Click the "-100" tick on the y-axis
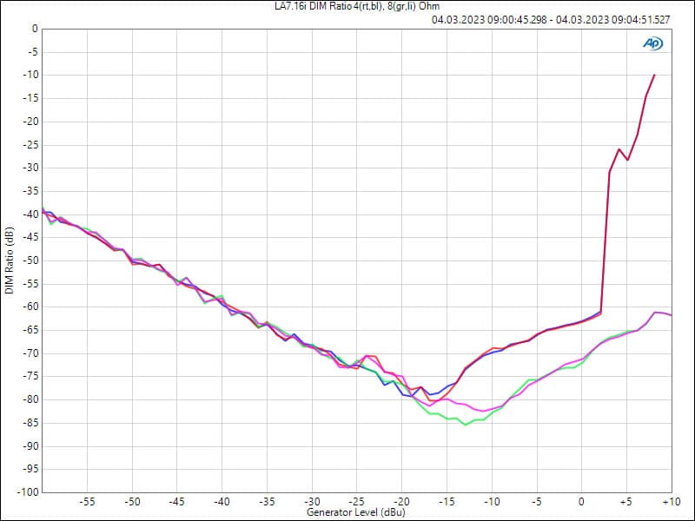This screenshot has width=695, height=521. (x=28, y=492)
